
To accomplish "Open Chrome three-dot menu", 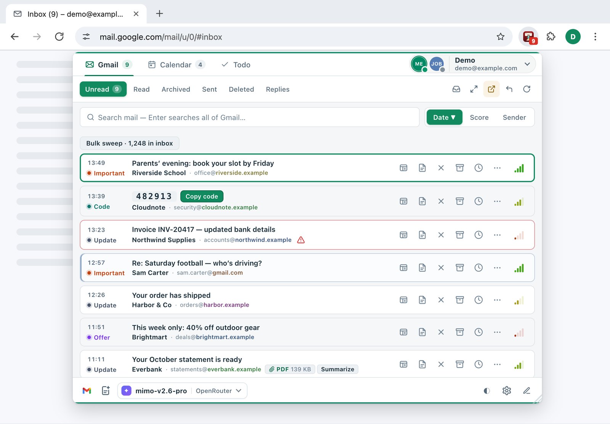I will coord(595,37).
